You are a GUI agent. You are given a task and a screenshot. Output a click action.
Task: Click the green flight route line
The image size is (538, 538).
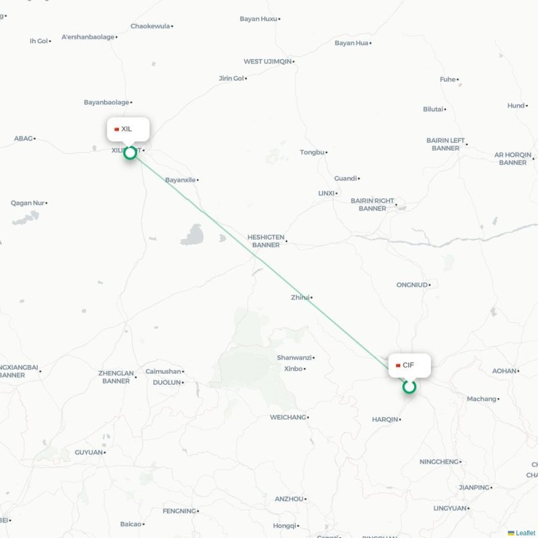click(x=270, y=270)
